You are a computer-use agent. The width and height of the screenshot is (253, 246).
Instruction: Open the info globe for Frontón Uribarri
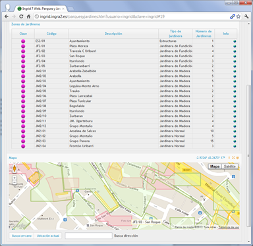click(235, 146)
